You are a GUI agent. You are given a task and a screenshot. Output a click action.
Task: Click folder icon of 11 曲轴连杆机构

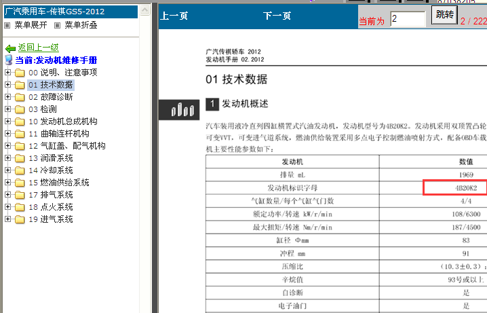click(20, 134)
